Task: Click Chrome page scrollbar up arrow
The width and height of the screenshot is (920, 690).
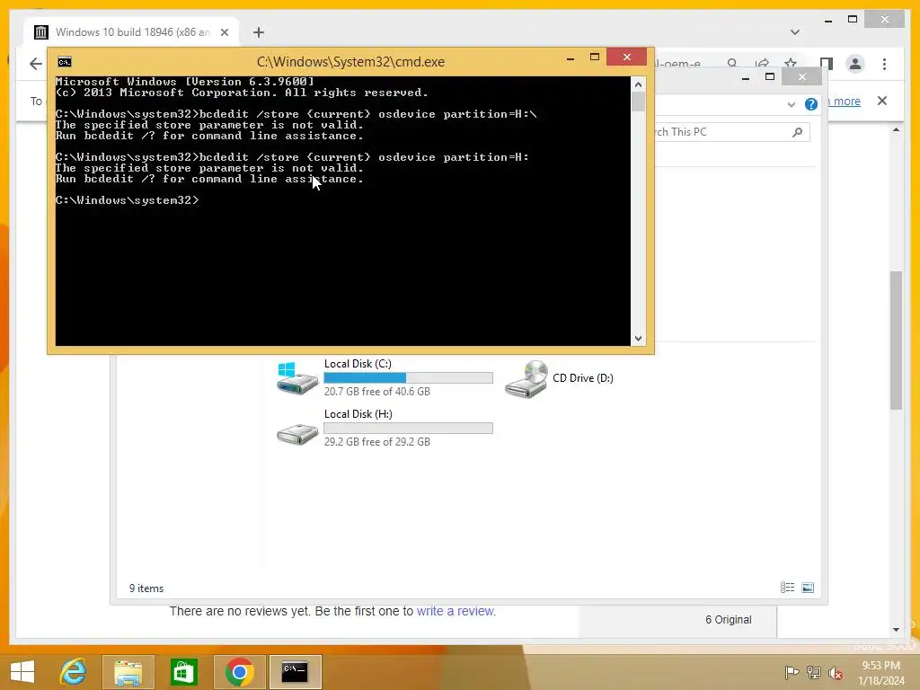Action: pos(896,129)
